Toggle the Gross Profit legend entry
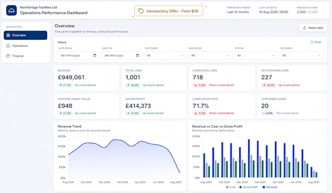 click(249, 187)
